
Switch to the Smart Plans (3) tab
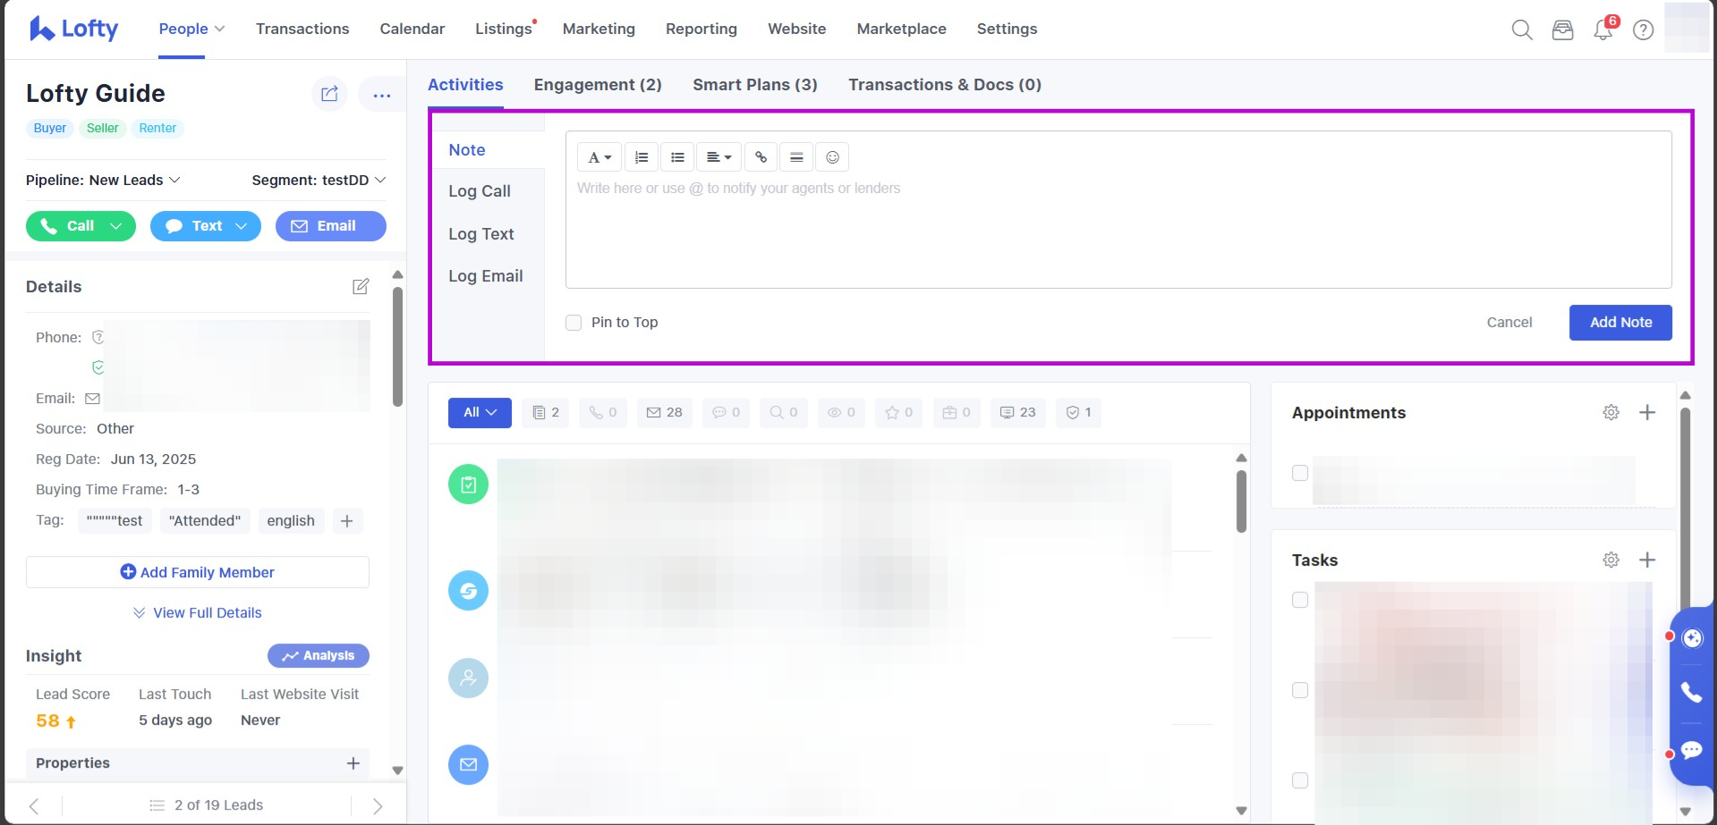point(754,85)
